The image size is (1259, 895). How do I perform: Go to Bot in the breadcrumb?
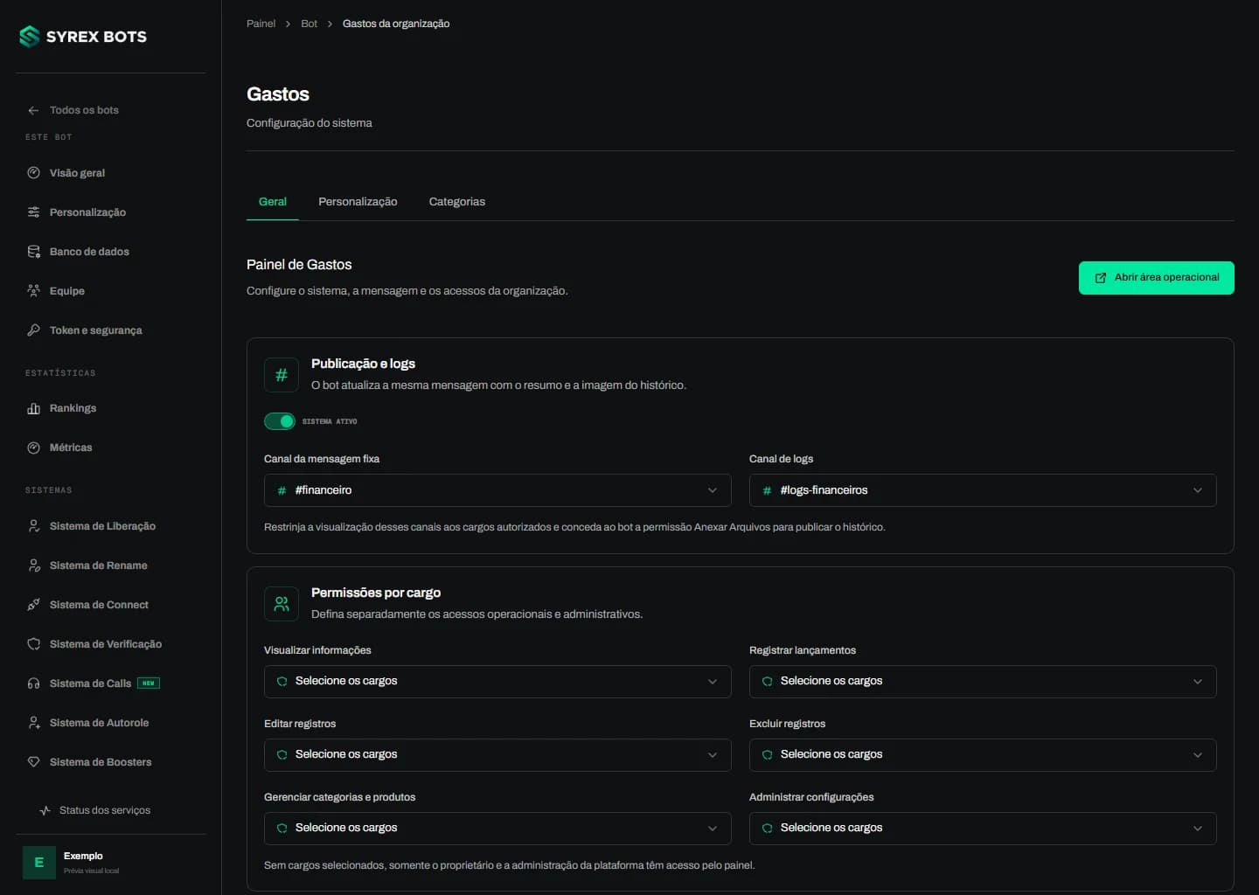[x=310, y=24]
